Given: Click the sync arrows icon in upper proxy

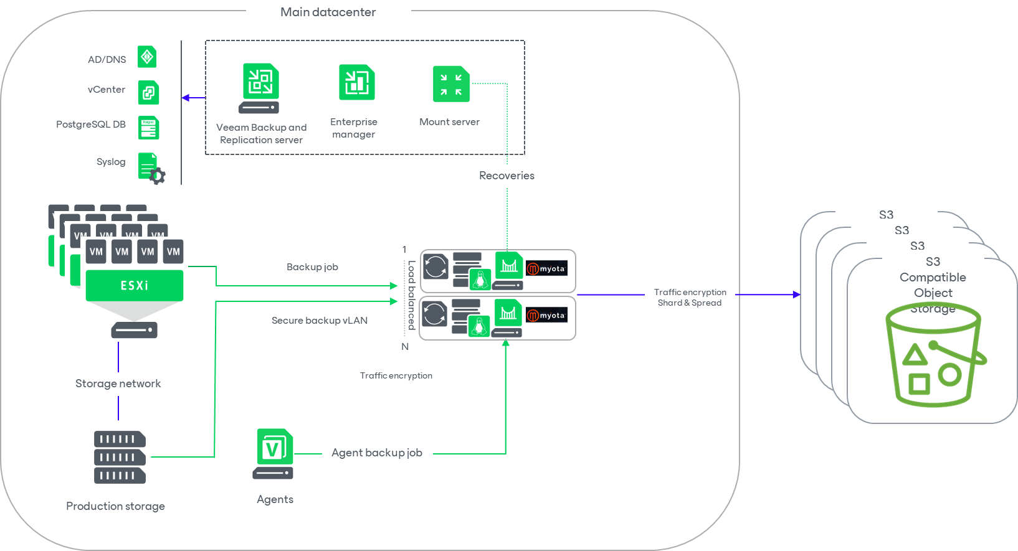Looking at the screenshot, I should click(x=435, y=267).
